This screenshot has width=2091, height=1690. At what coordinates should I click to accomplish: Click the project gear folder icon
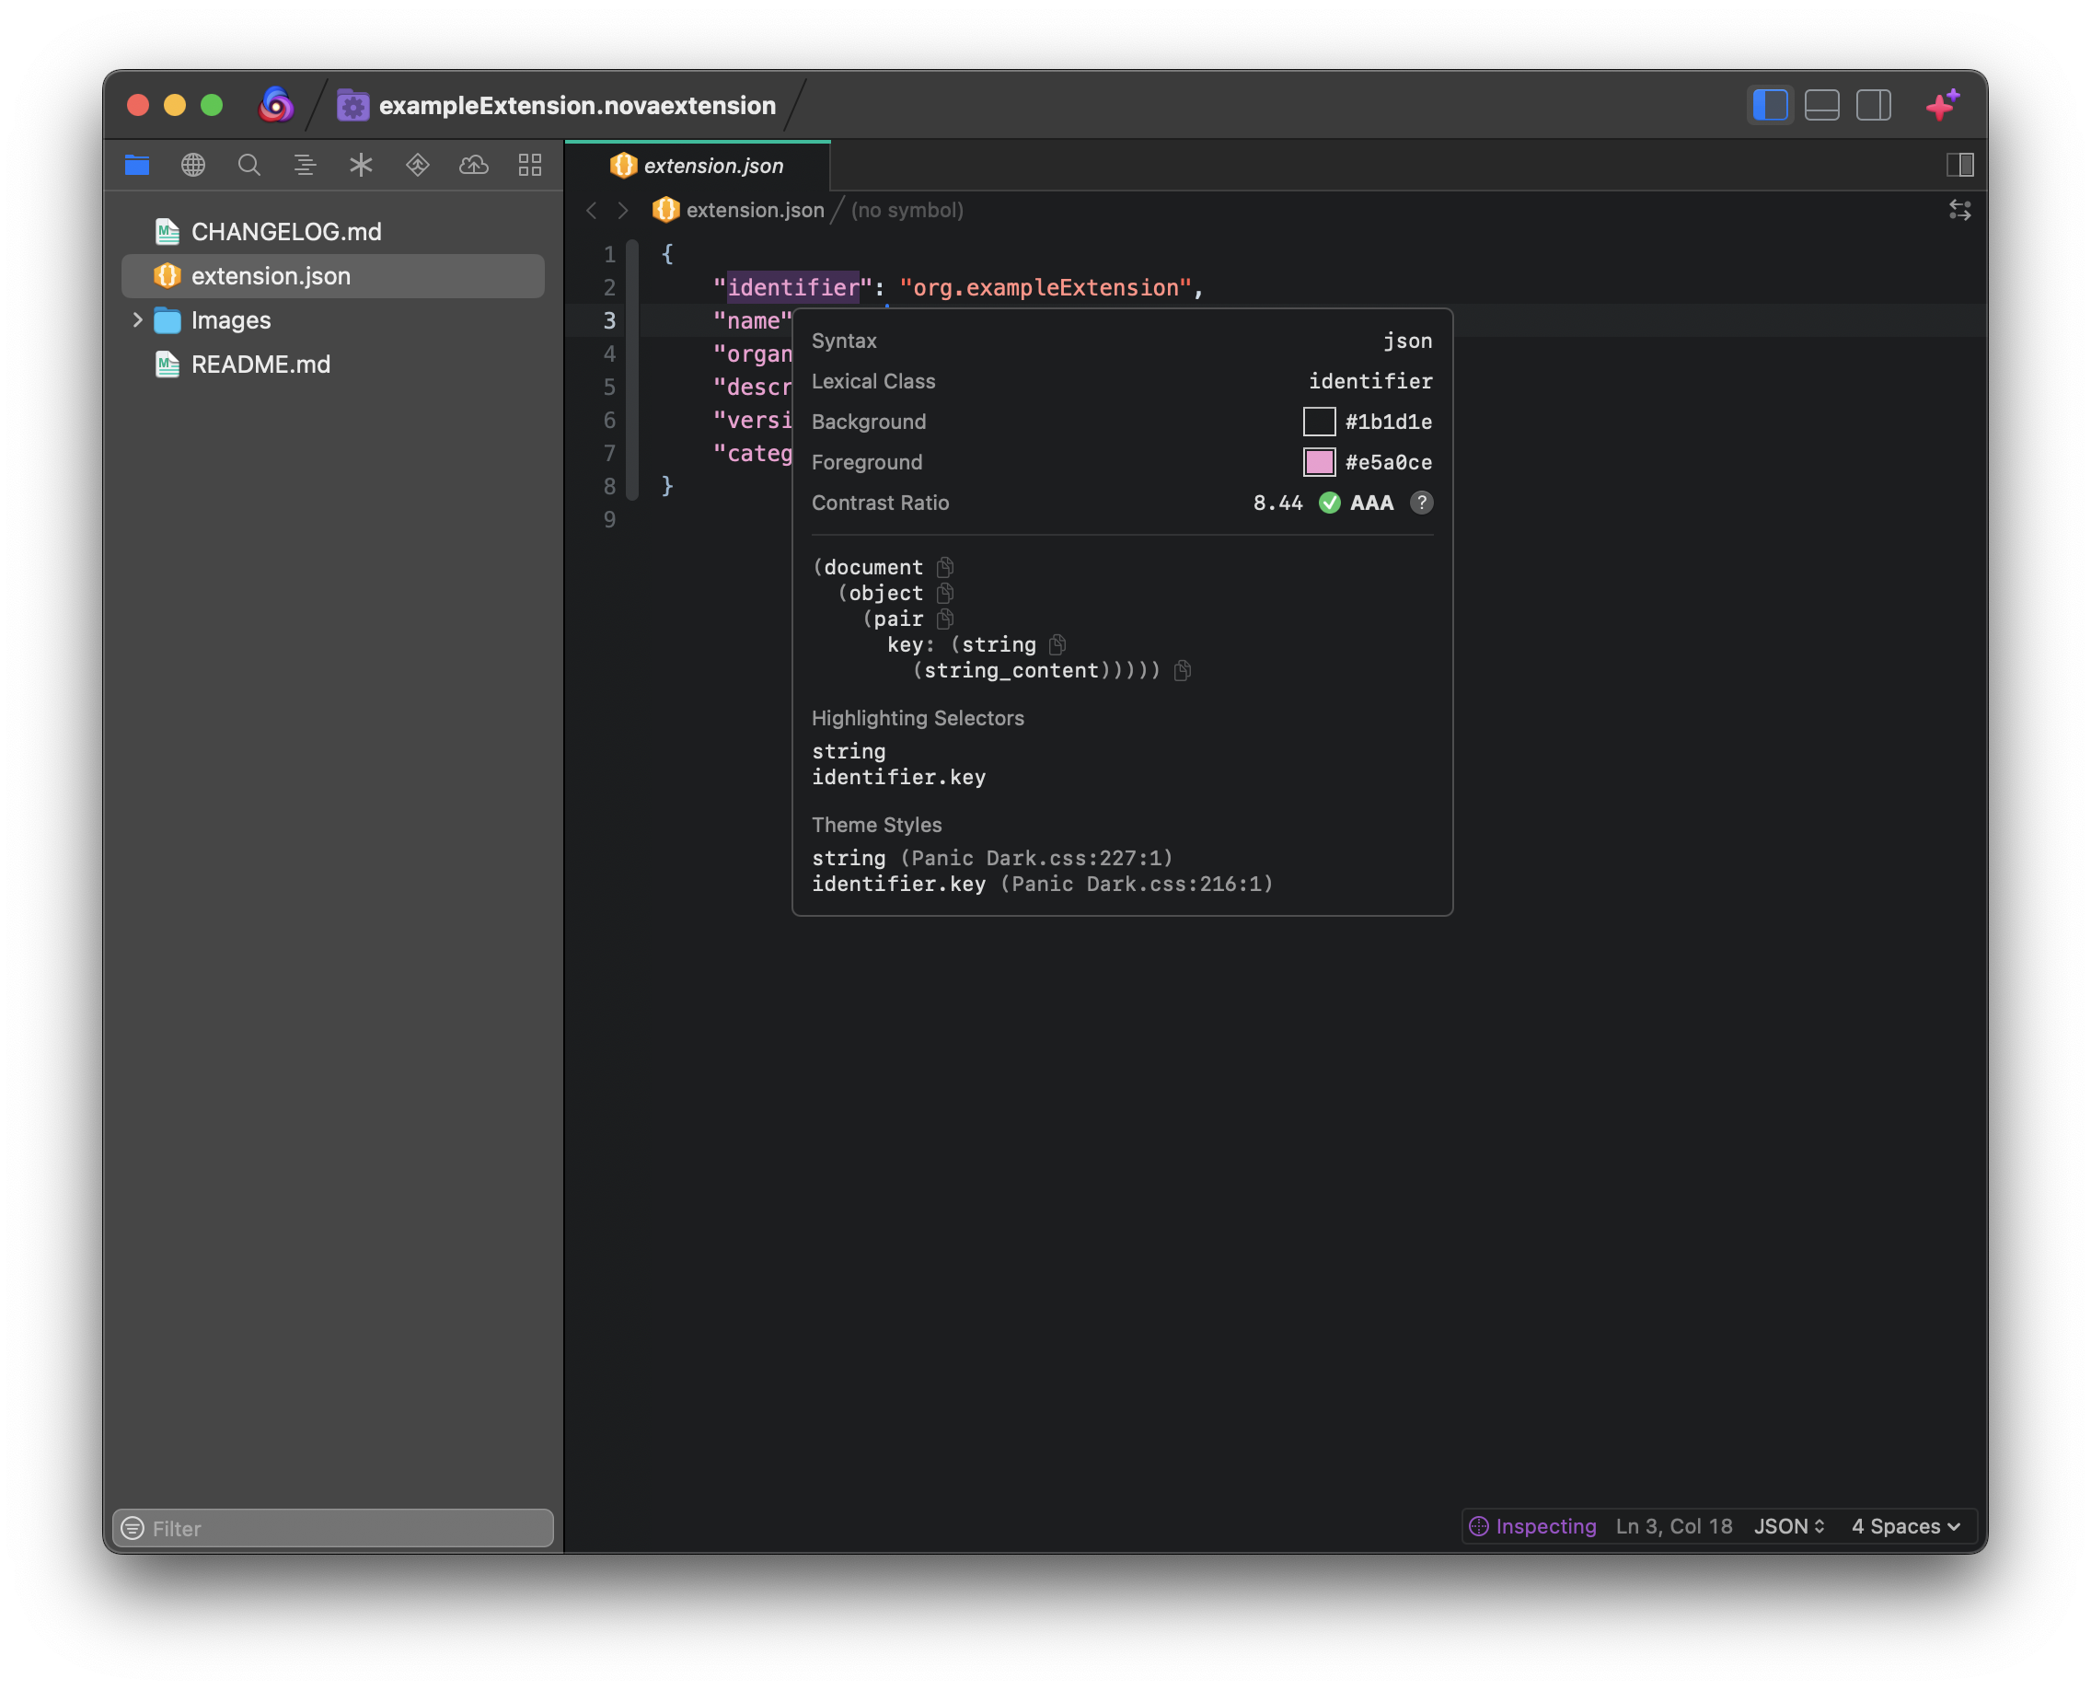coord(353,105)
